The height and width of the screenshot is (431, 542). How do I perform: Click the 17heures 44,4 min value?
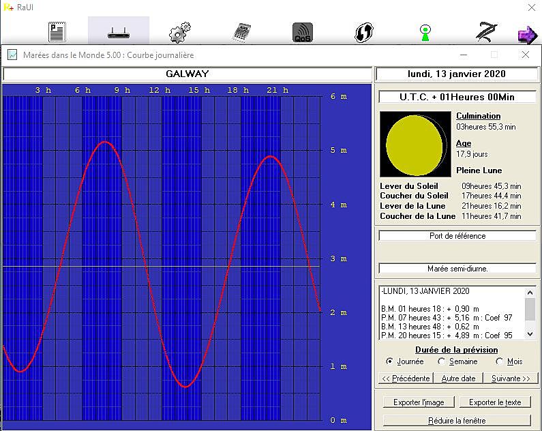[x=491, y=196]
